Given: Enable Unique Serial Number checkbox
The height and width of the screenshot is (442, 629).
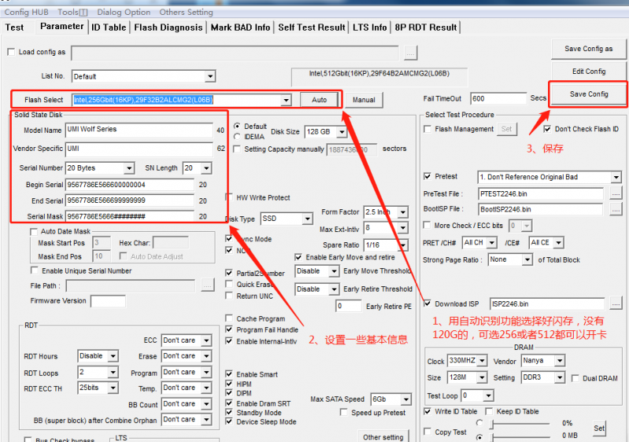Looking at the screenshot, I should click(x=35, y=271).
